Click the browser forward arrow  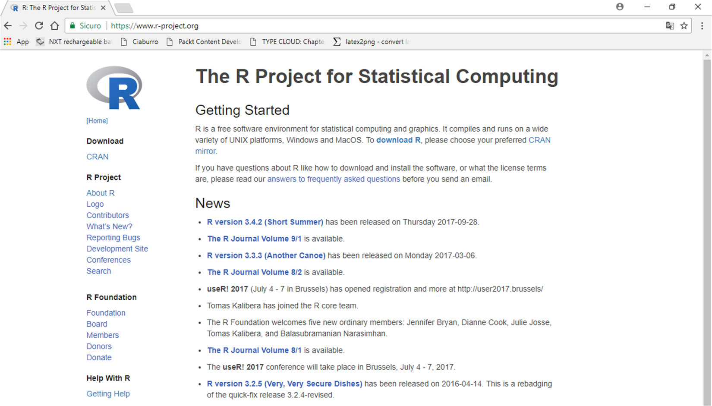23,26
